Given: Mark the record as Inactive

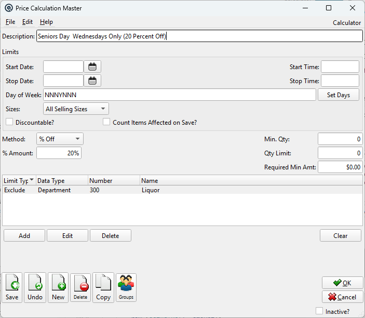Looking at the screenshot, I should [319, 311].
